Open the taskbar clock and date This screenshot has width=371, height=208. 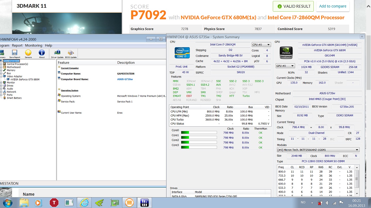point(356,203)
